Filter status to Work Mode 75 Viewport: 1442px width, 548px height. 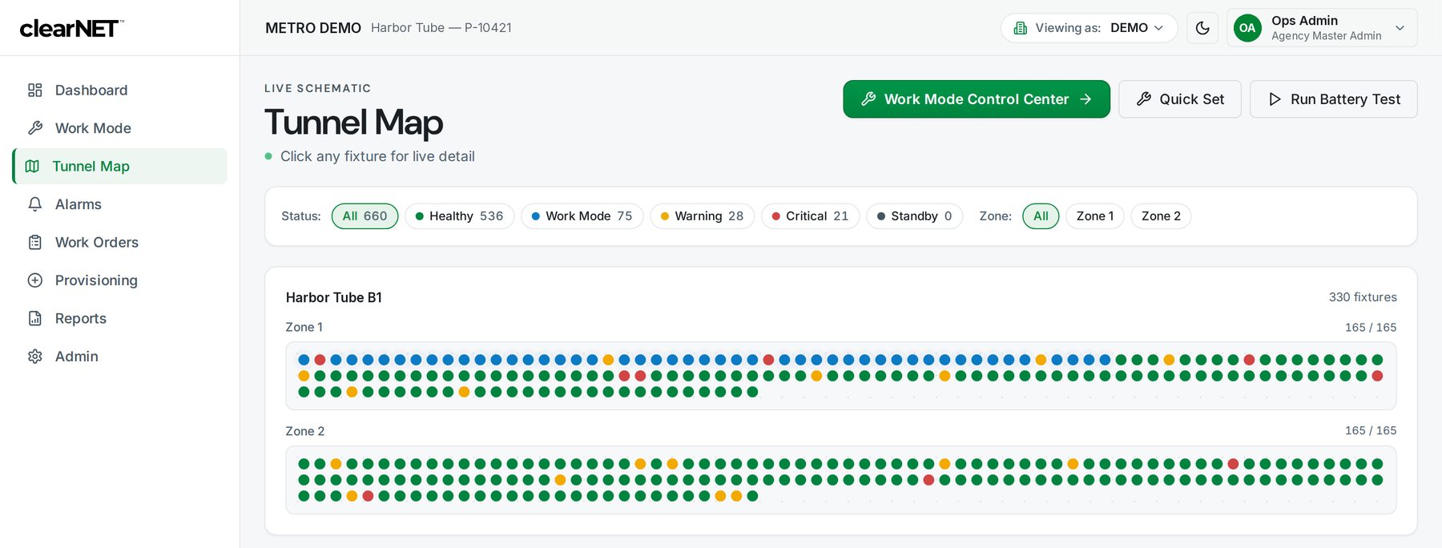coord(582,216)
